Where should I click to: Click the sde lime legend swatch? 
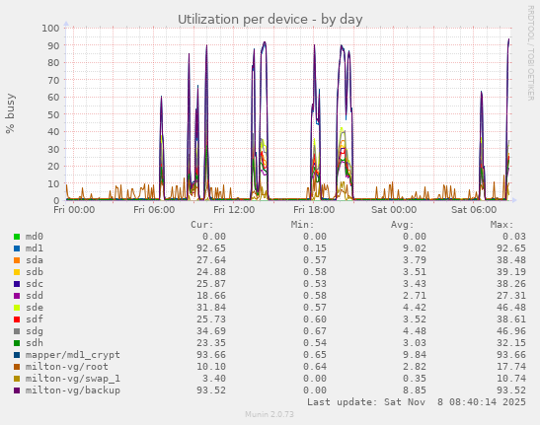click(x=17, y=308)
